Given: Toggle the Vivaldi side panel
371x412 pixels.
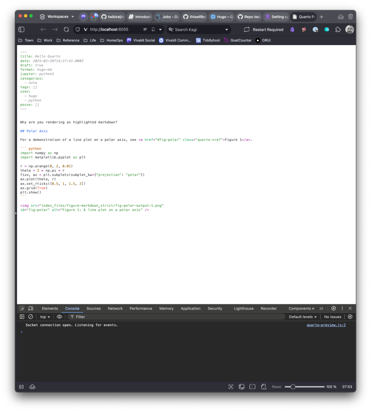Looking at the screenshot, I should [x=21, y=29].
